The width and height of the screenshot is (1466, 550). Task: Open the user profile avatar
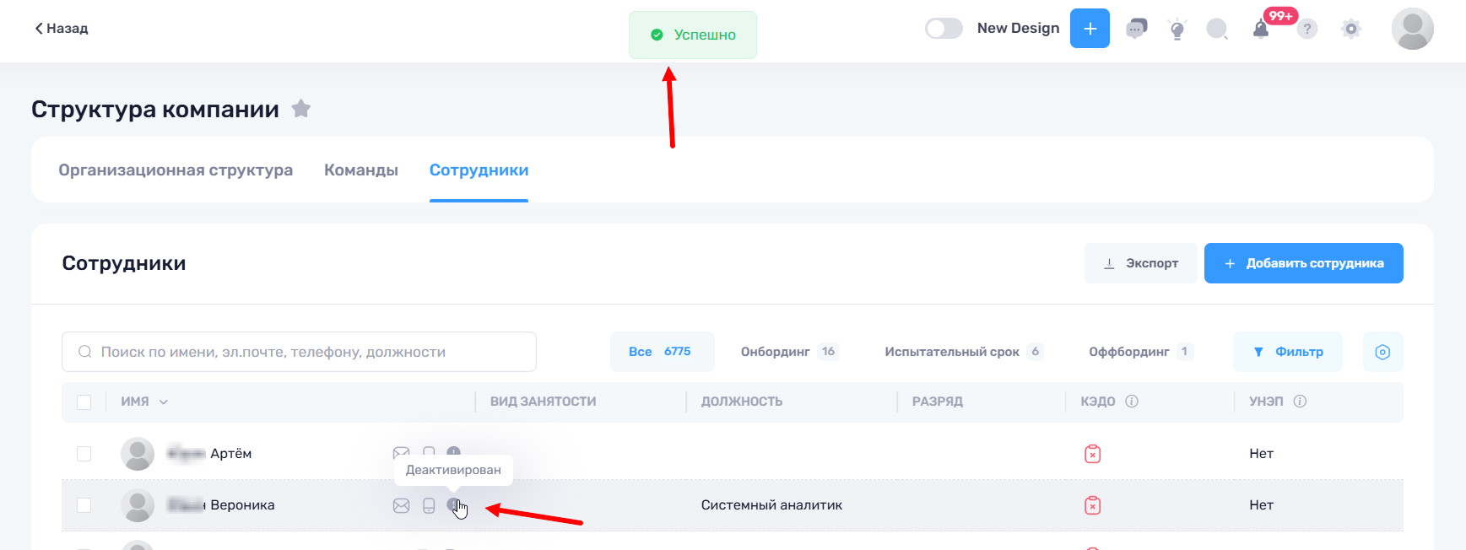[1412, 29]
